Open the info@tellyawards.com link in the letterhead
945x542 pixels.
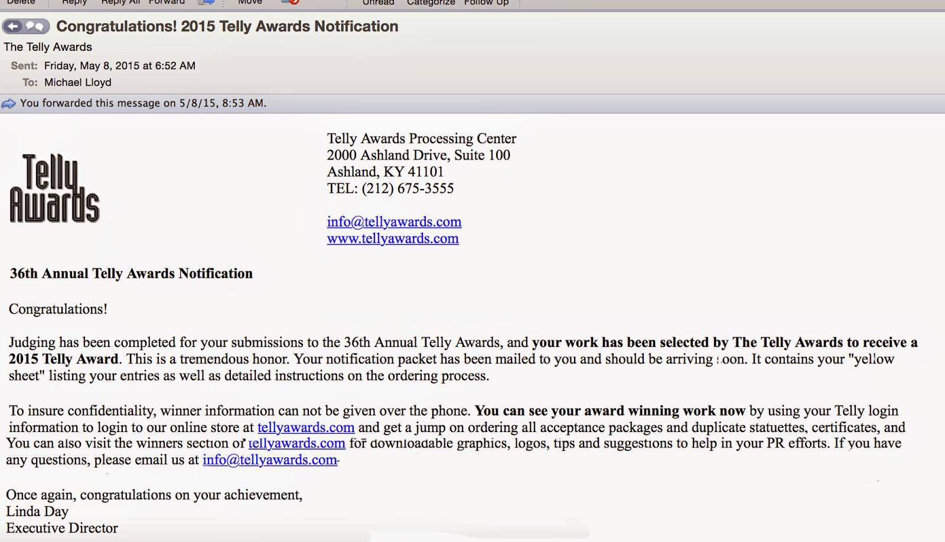(x=394, y=222)
